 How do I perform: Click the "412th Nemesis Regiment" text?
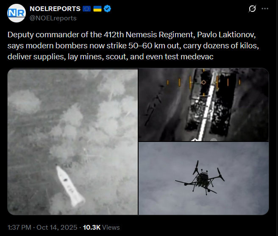[149, 35]
